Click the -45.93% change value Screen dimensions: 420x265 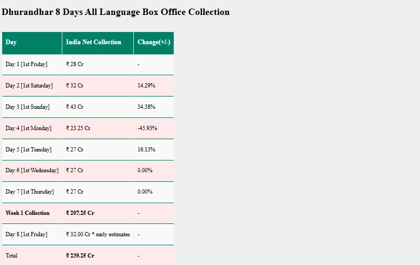pyautogui.click(x=147, y=129)
